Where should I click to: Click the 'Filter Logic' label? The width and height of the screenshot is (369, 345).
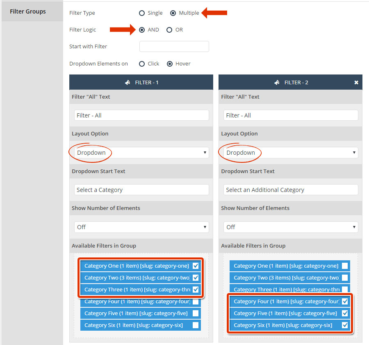click(82, 30)
